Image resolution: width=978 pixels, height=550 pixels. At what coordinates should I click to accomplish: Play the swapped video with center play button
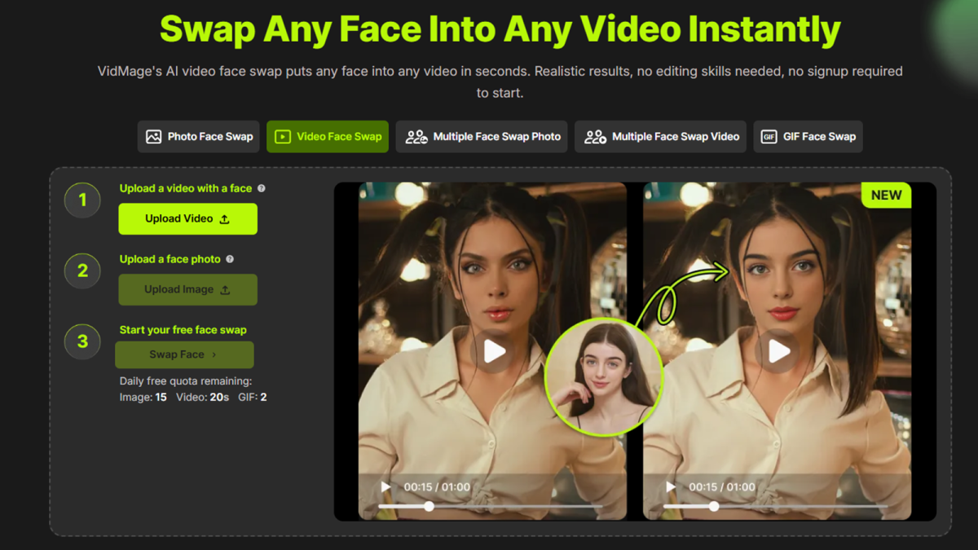pyautogui.click(x=778, y=351)
